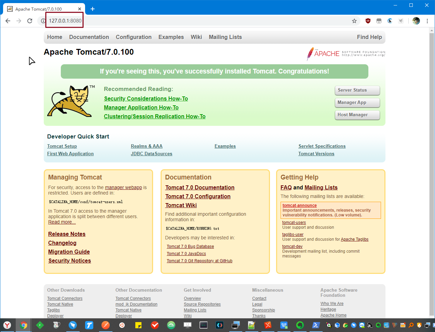Open a new browser tab
435x332 pixels.
(92, 9)
